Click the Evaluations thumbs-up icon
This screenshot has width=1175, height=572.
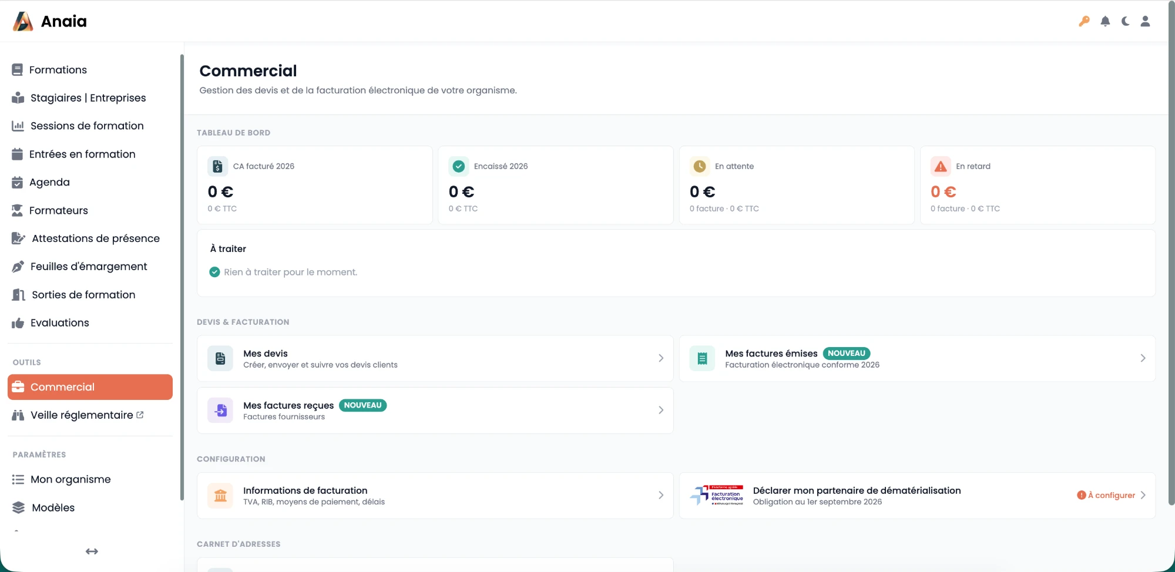pos(18,323)
